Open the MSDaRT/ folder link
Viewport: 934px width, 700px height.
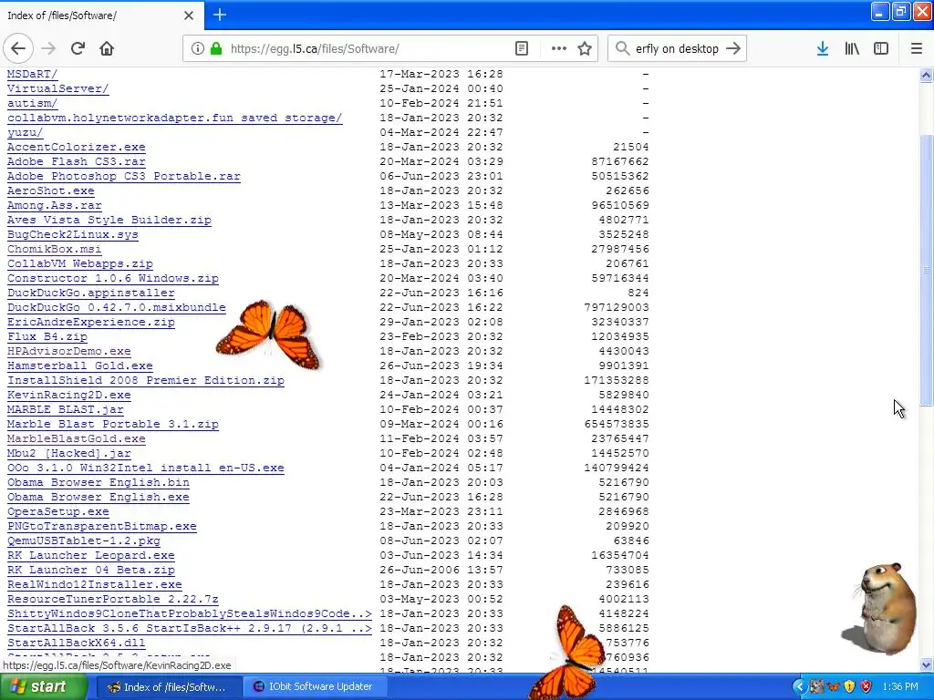tap(32, 74)
